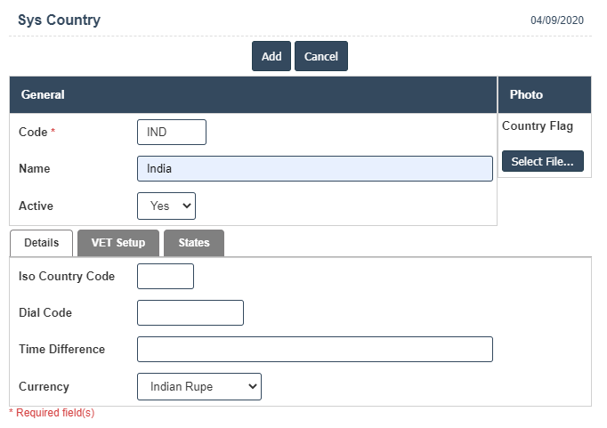The height and width of the screenshot is (428, 607).
Task: Click Select File... for Country Flag
Action: [x=542, y=161]
